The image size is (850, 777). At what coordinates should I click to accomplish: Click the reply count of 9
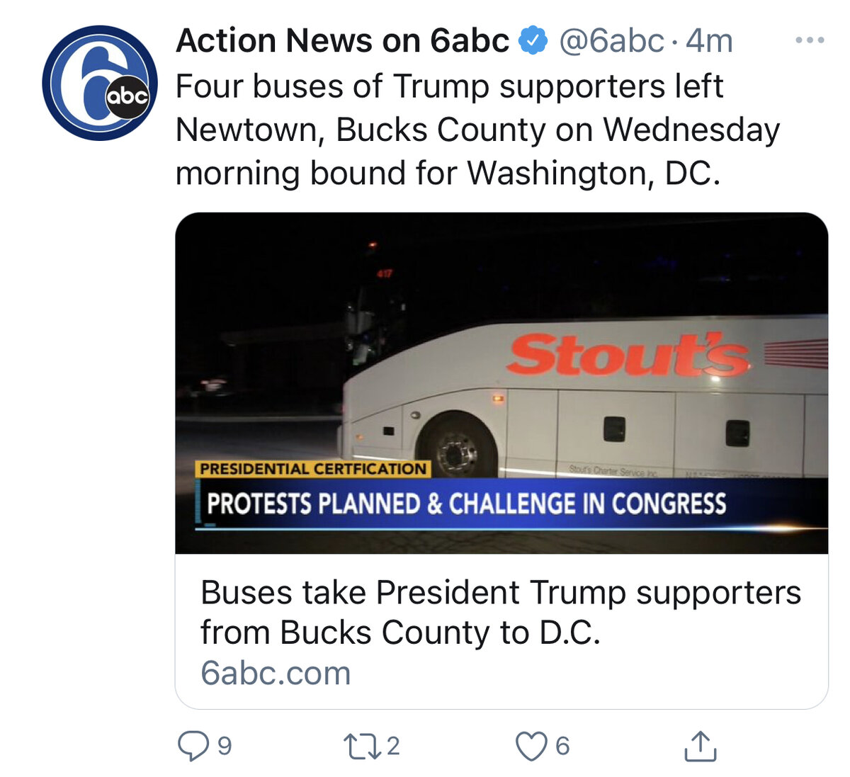tap(224, 746)
